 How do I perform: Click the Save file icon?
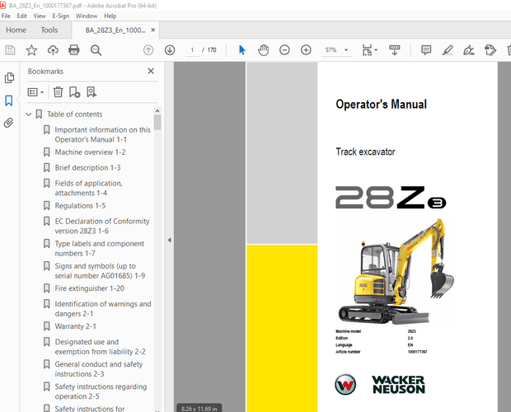(x=10, y=50)
